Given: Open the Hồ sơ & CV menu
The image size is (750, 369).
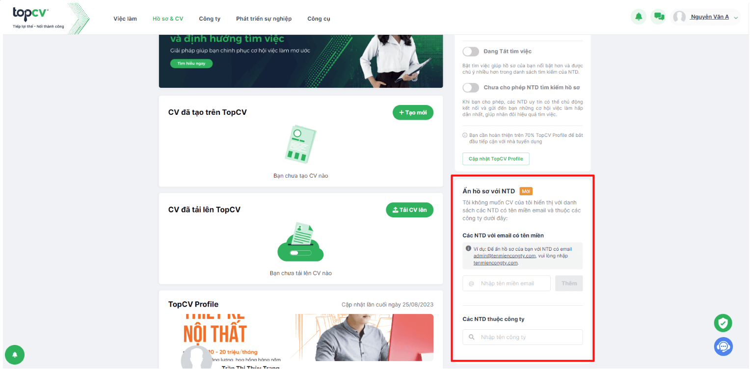Looking at the screenshot, I should 168,19.
